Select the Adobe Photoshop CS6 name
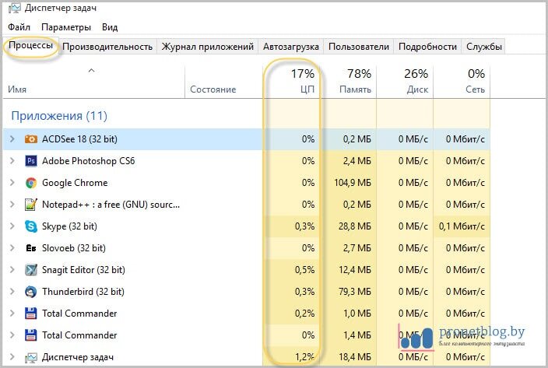The height and width of the screenshot is (368, 548). tap(89, 161)
